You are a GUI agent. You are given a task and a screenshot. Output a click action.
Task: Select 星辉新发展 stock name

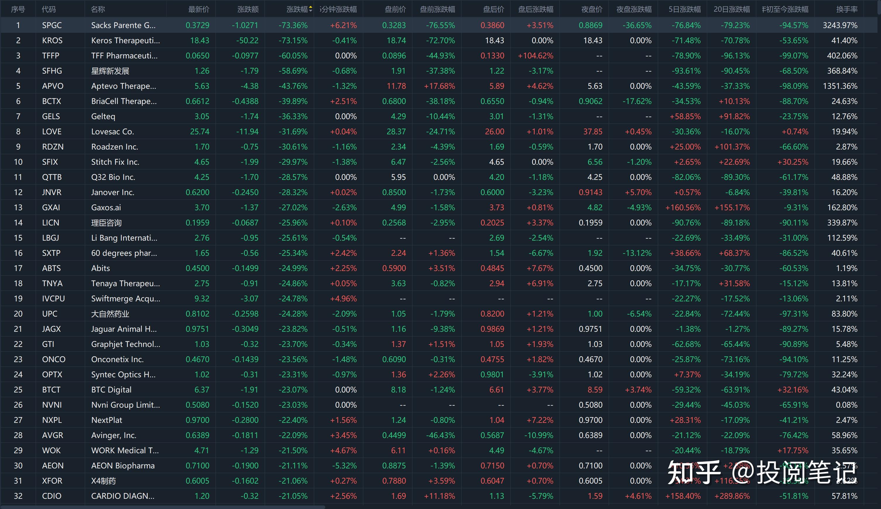click(x=110, y=71)
